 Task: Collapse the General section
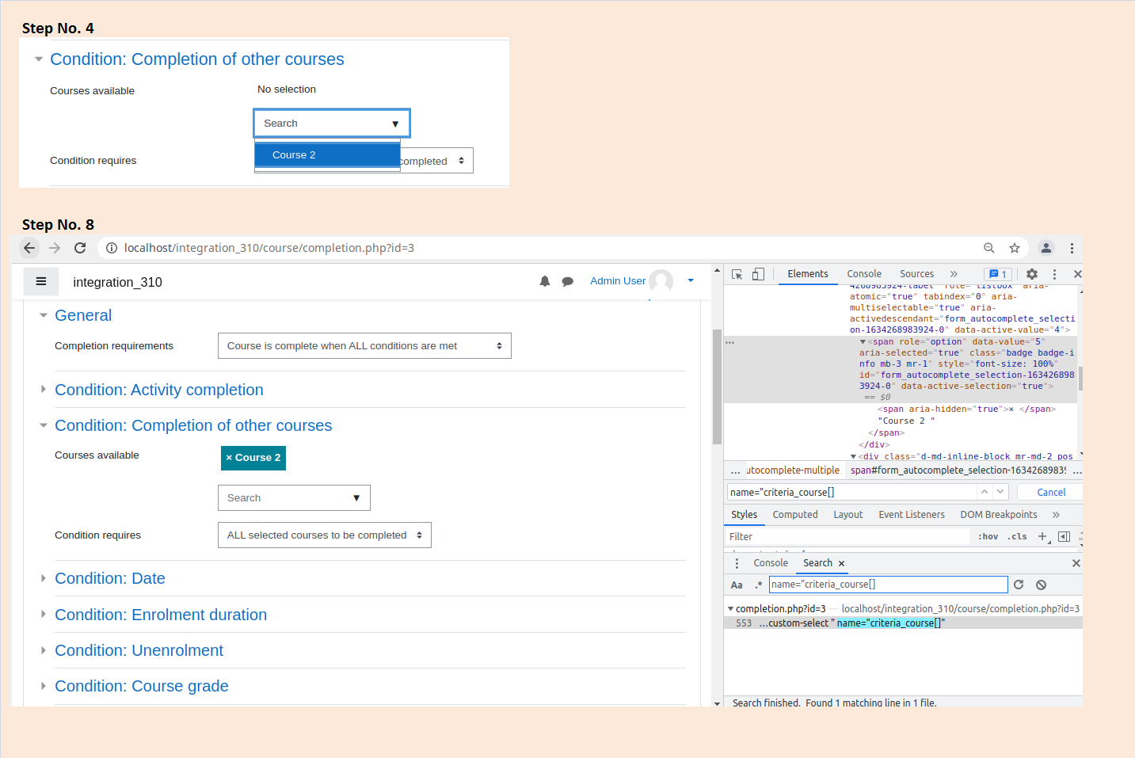pos(44,315)
